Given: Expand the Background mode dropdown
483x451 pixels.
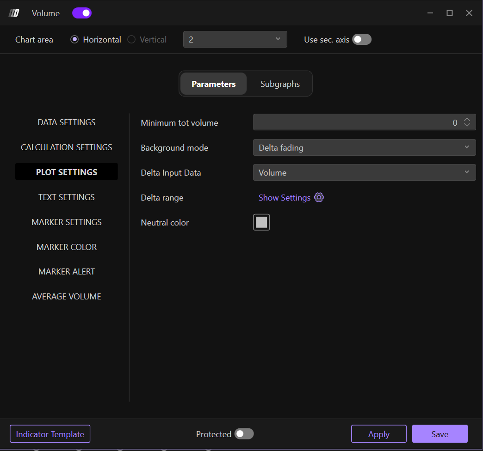Looking at the screenshot, I should pos(364,147).
